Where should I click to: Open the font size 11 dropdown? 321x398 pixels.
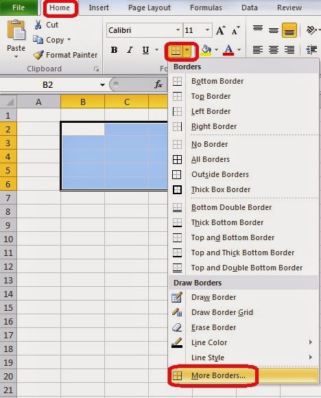[207, 30]
